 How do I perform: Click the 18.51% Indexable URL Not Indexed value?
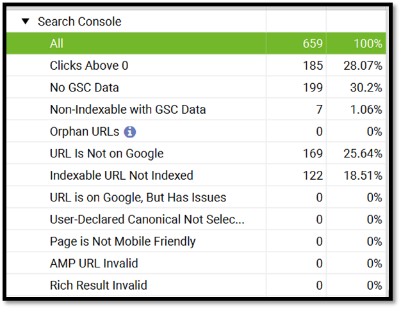coord(363,175)
